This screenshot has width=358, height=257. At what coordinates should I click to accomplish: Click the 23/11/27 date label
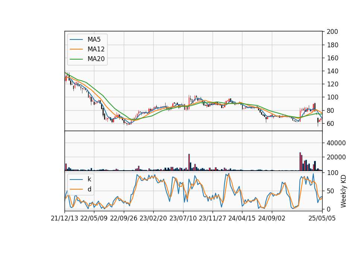[213, 219]
